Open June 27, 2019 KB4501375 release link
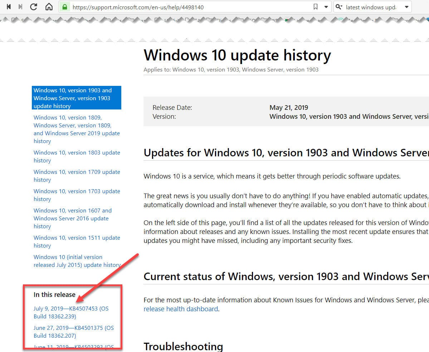Screen dimensions: 429x352 point(74,332)
